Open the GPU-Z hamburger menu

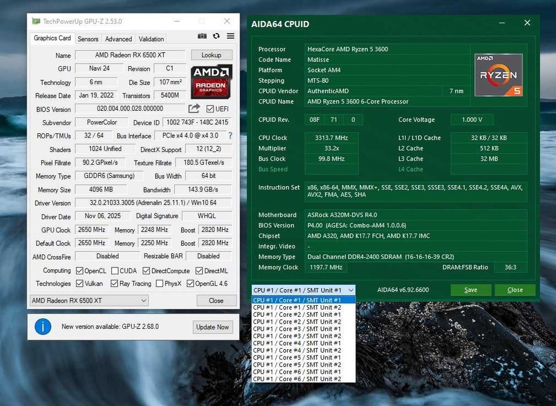pyautogui.click(x=230, y=36)
